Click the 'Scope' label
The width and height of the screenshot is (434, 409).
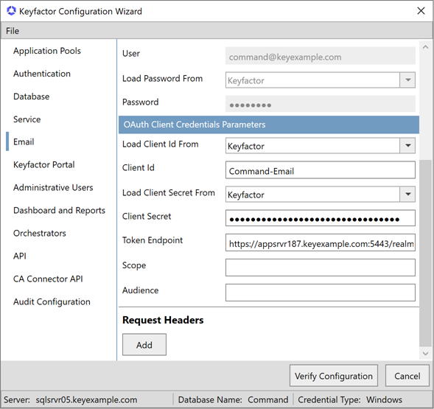coord(134,265)
